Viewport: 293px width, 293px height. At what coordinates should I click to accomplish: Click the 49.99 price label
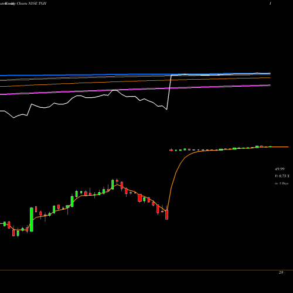point(280,169)
